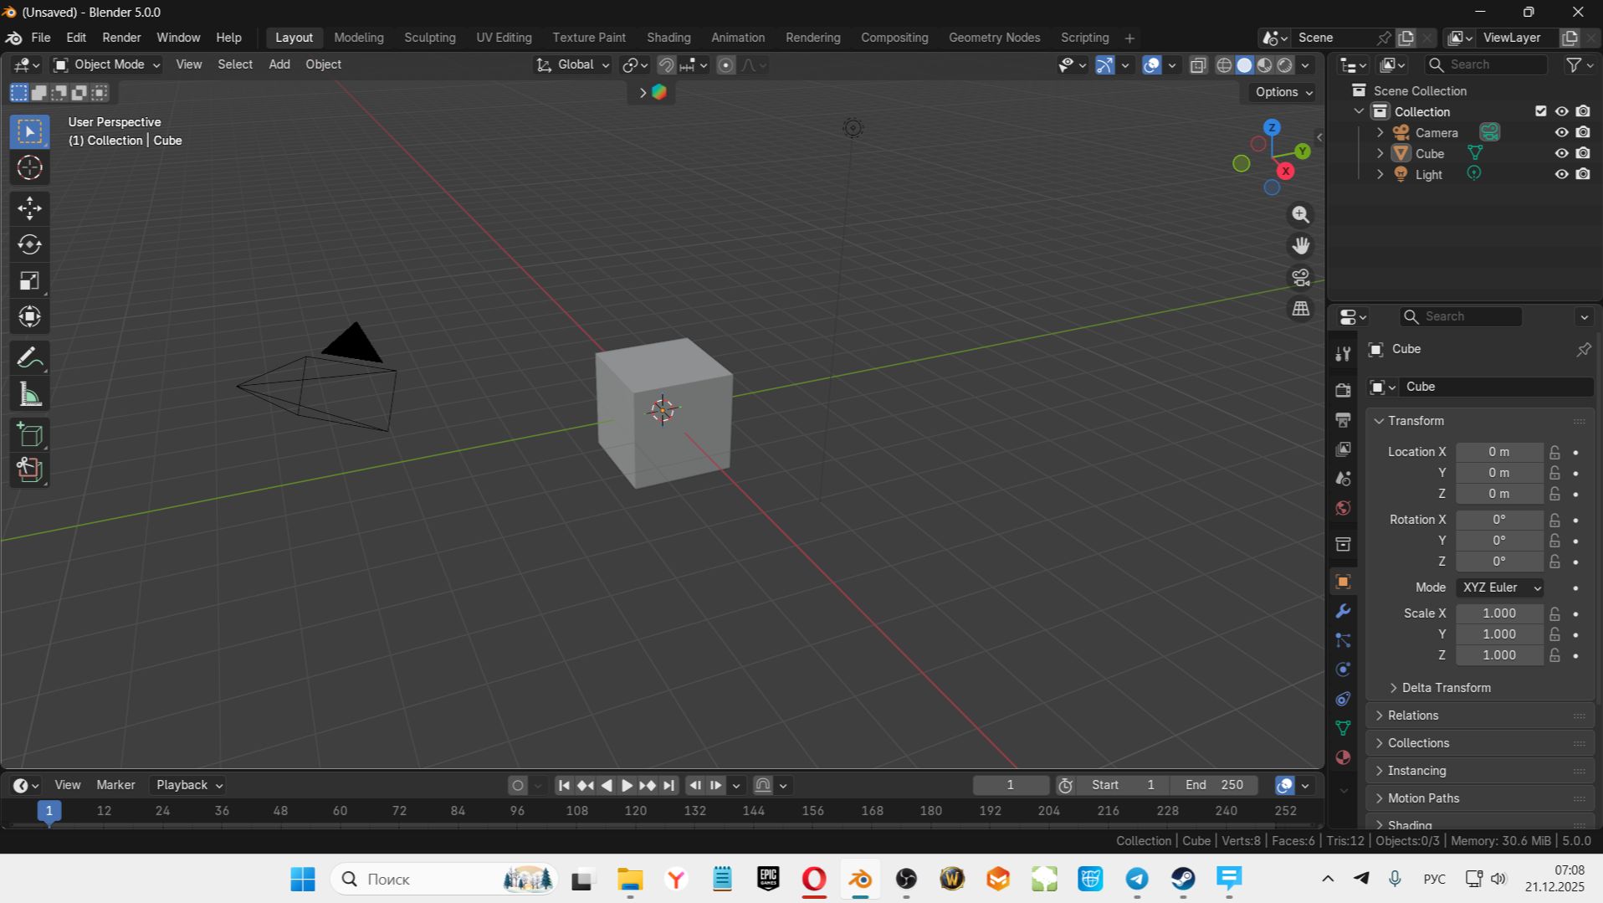Hide the Cube in viewport
Screen dimensions: 1603x903
[x=1561, y=153]
